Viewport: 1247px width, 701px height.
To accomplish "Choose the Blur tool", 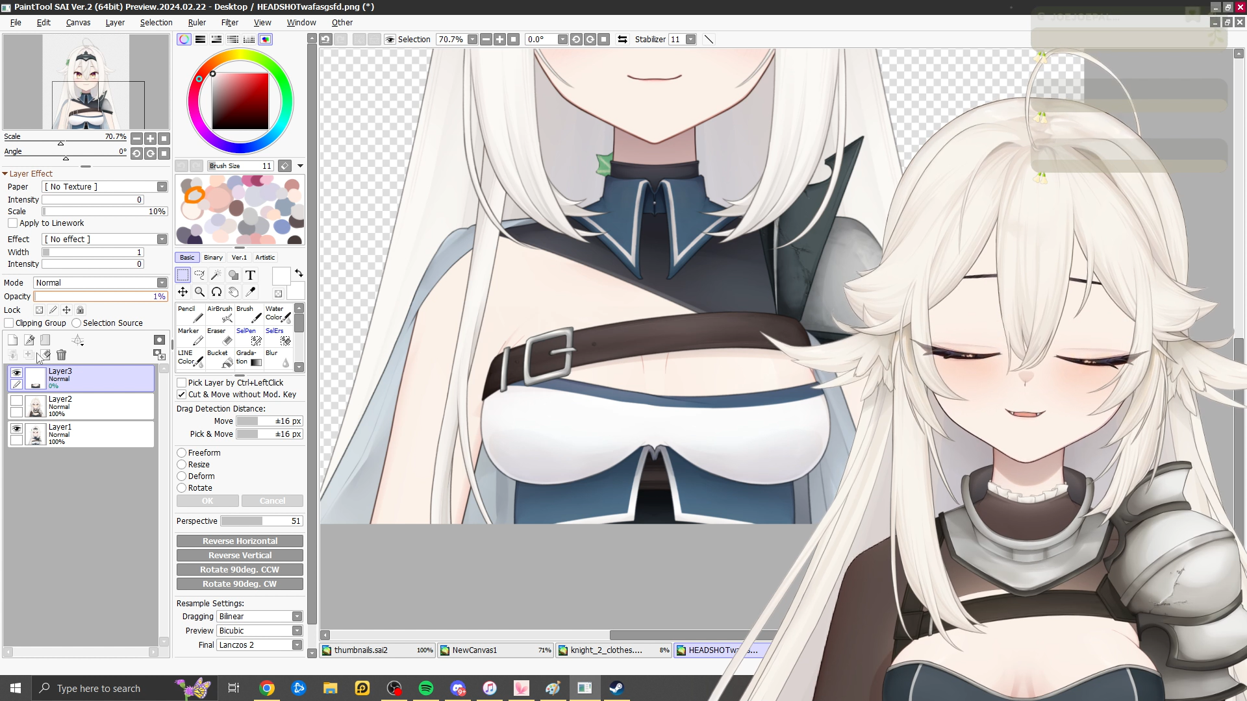I will pos(278,358).
